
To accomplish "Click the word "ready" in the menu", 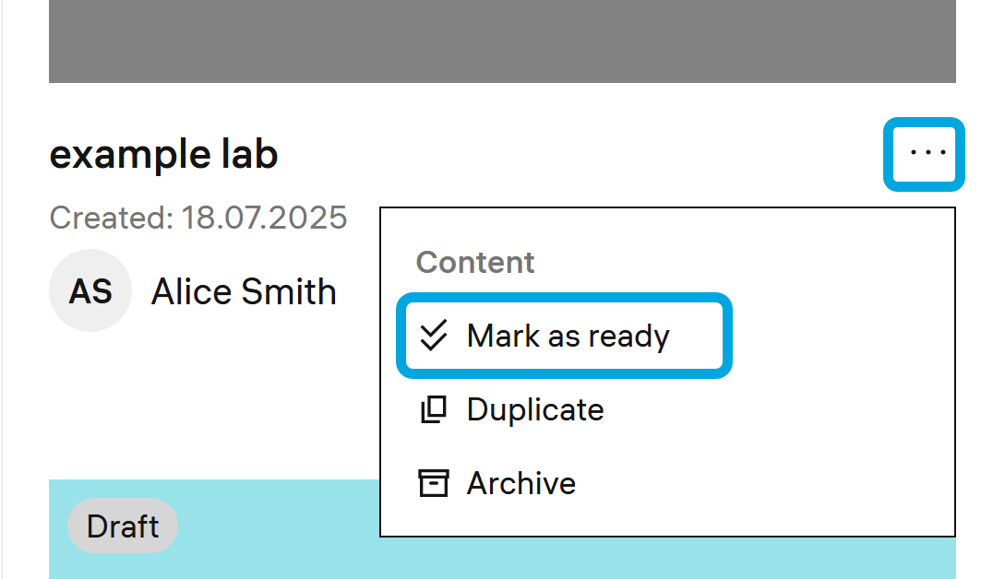I will pos(629,337).
